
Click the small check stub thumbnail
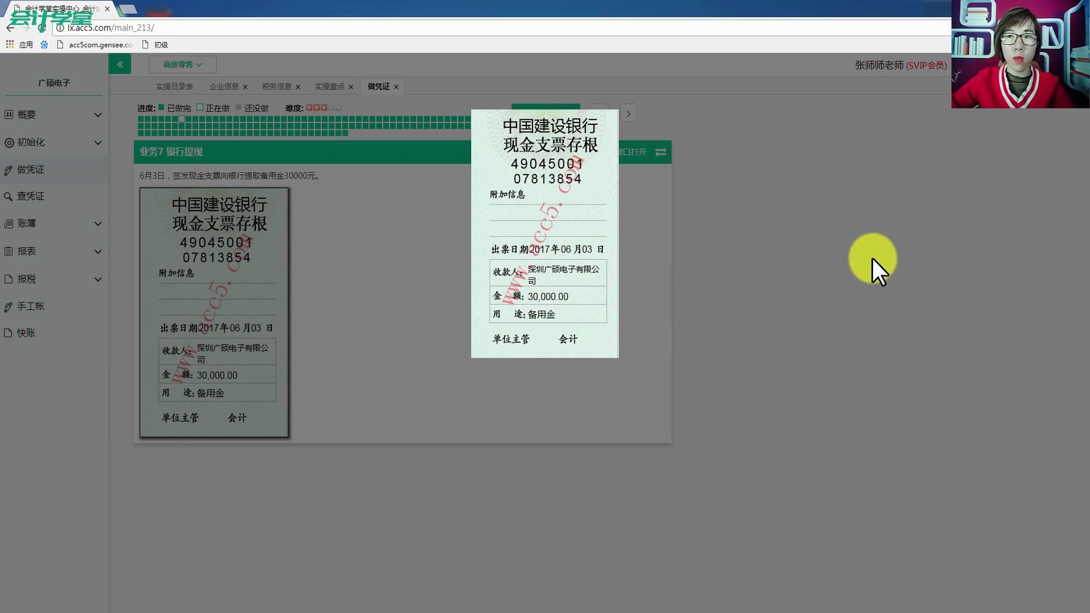[x=214, y=312]
